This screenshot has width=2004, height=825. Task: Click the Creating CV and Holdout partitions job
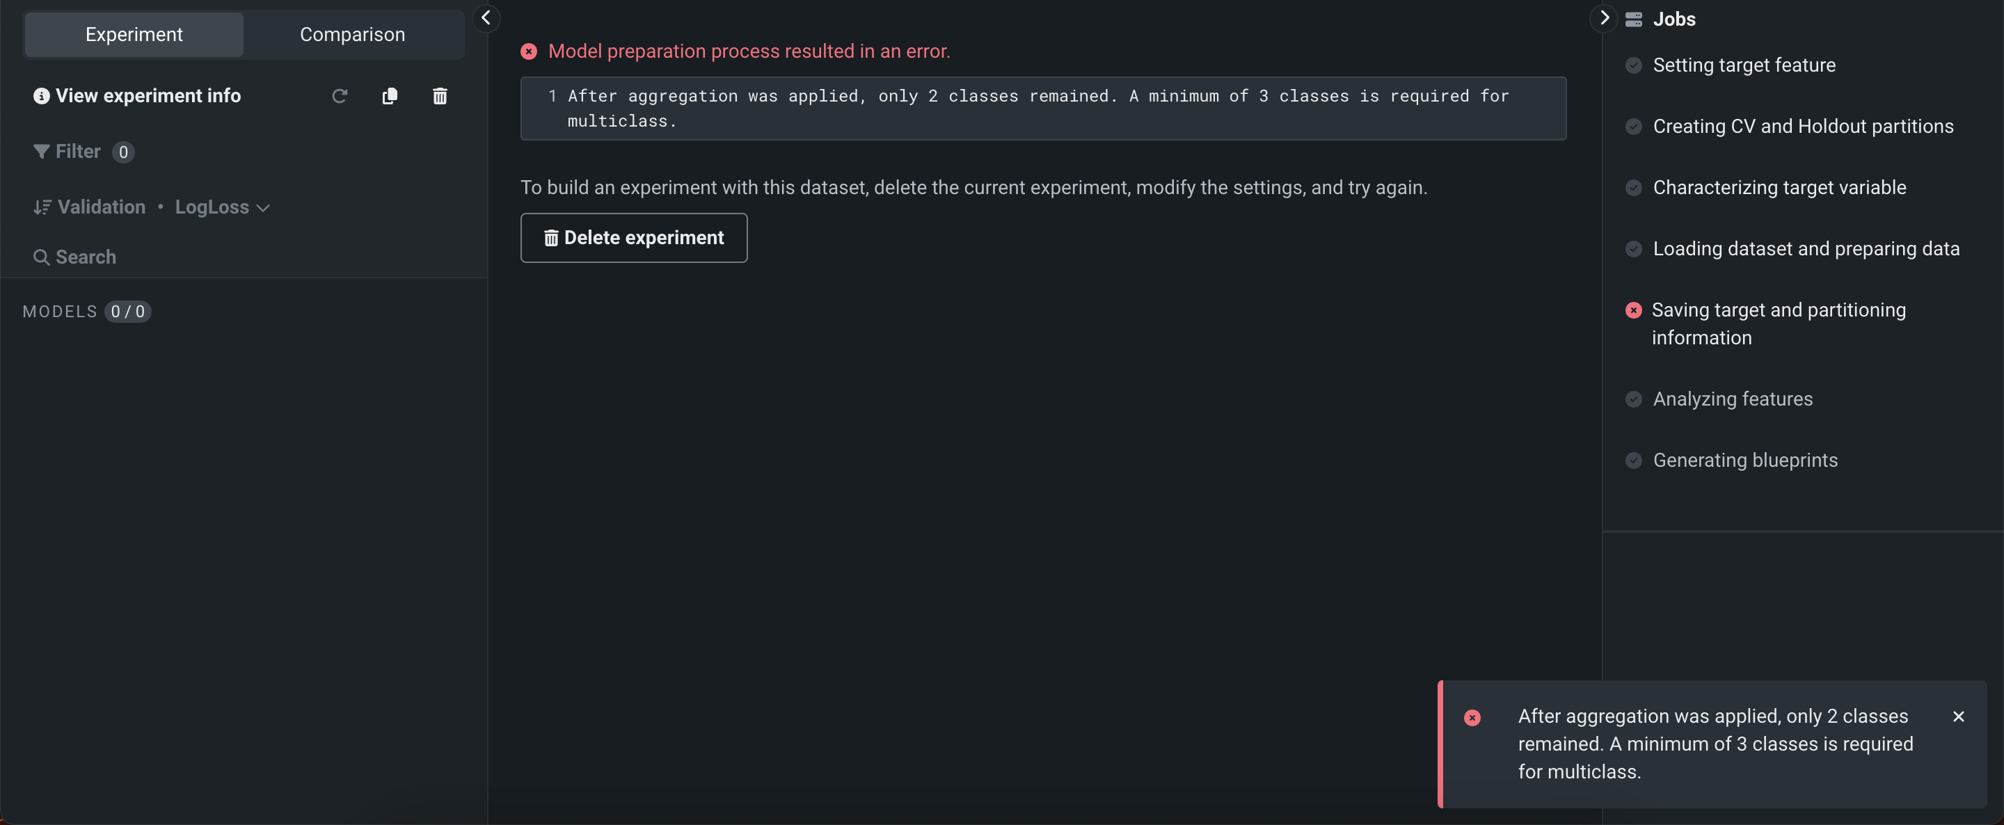(x=1802, y=126)
